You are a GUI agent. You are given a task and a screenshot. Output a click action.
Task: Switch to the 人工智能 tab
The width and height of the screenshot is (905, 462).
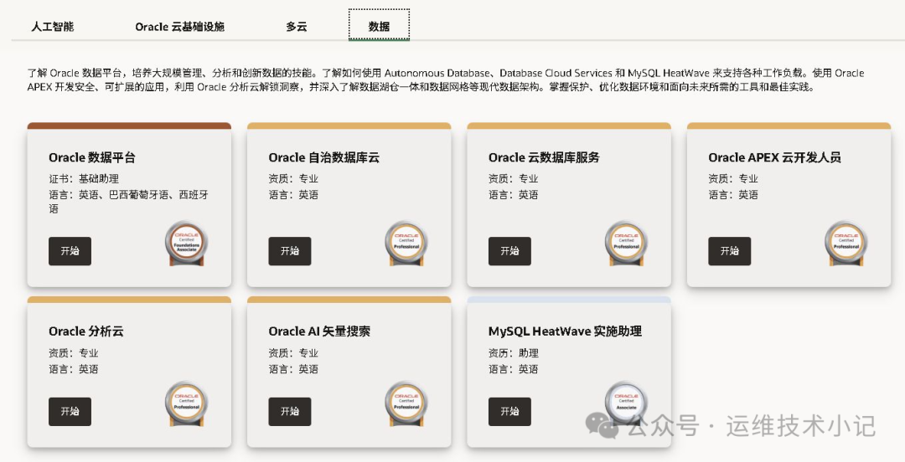pos(53,27)
